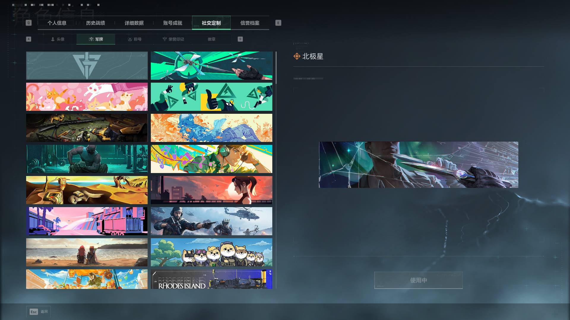Pick the teal gym weightlifter dog tag
The image size is (570, 320).
coord(87,159)
